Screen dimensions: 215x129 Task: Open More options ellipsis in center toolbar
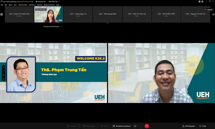click(141, 126)
